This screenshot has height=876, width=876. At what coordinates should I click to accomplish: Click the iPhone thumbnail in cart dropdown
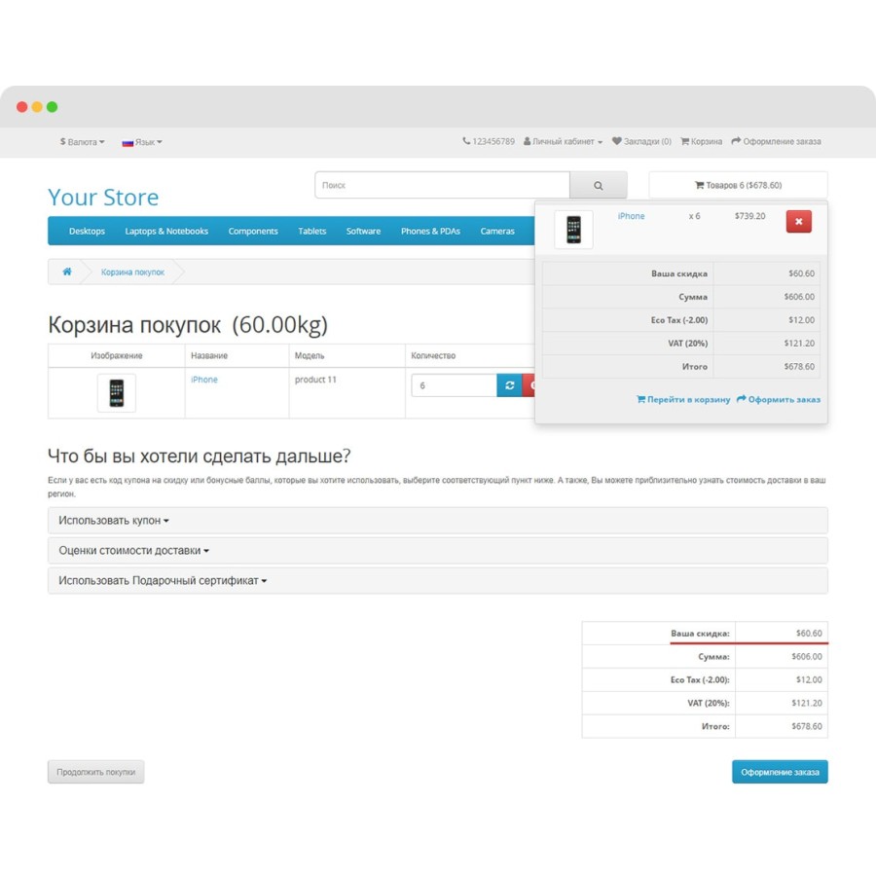click(573, 229)
